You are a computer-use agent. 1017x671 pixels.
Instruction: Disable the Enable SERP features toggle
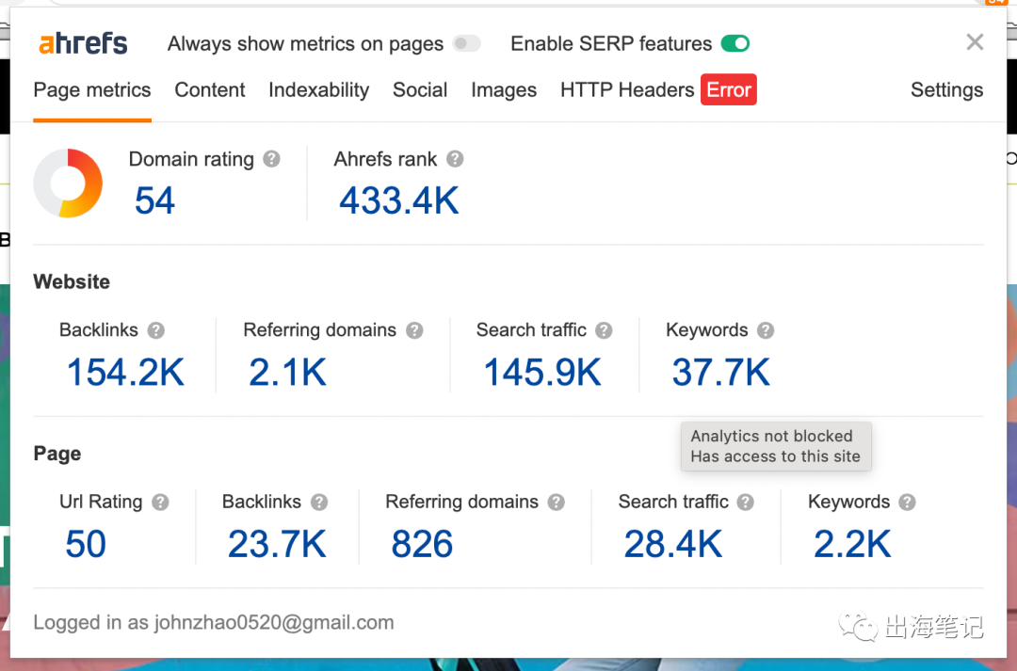735,43
